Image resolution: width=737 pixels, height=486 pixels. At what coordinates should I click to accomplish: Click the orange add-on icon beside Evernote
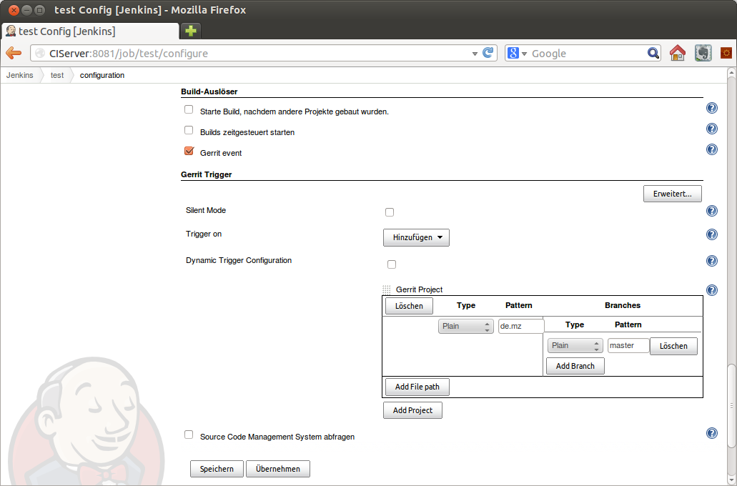coord(726,53)
